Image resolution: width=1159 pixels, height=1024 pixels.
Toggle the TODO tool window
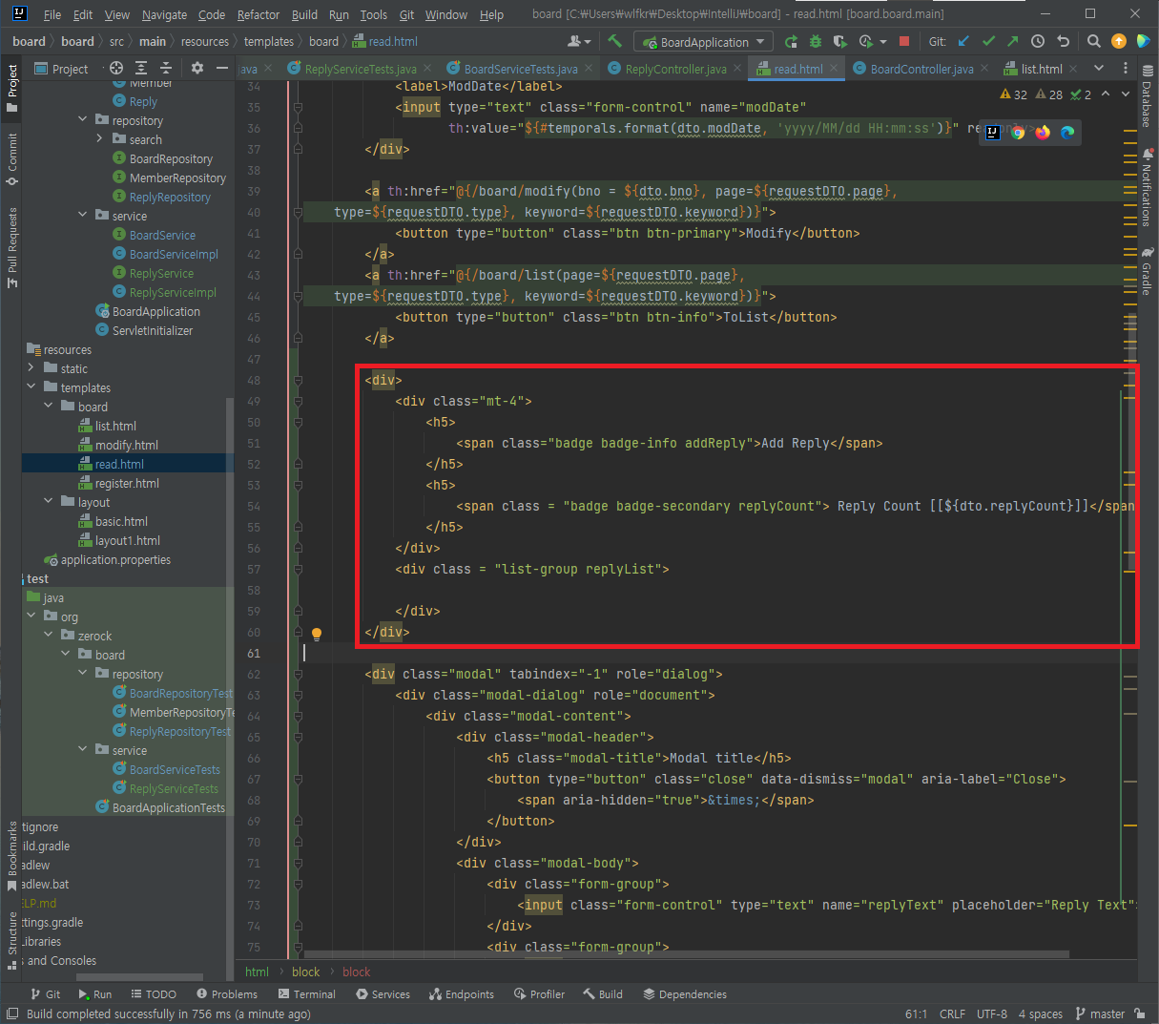pyautogui.click(x=154, y=993)
